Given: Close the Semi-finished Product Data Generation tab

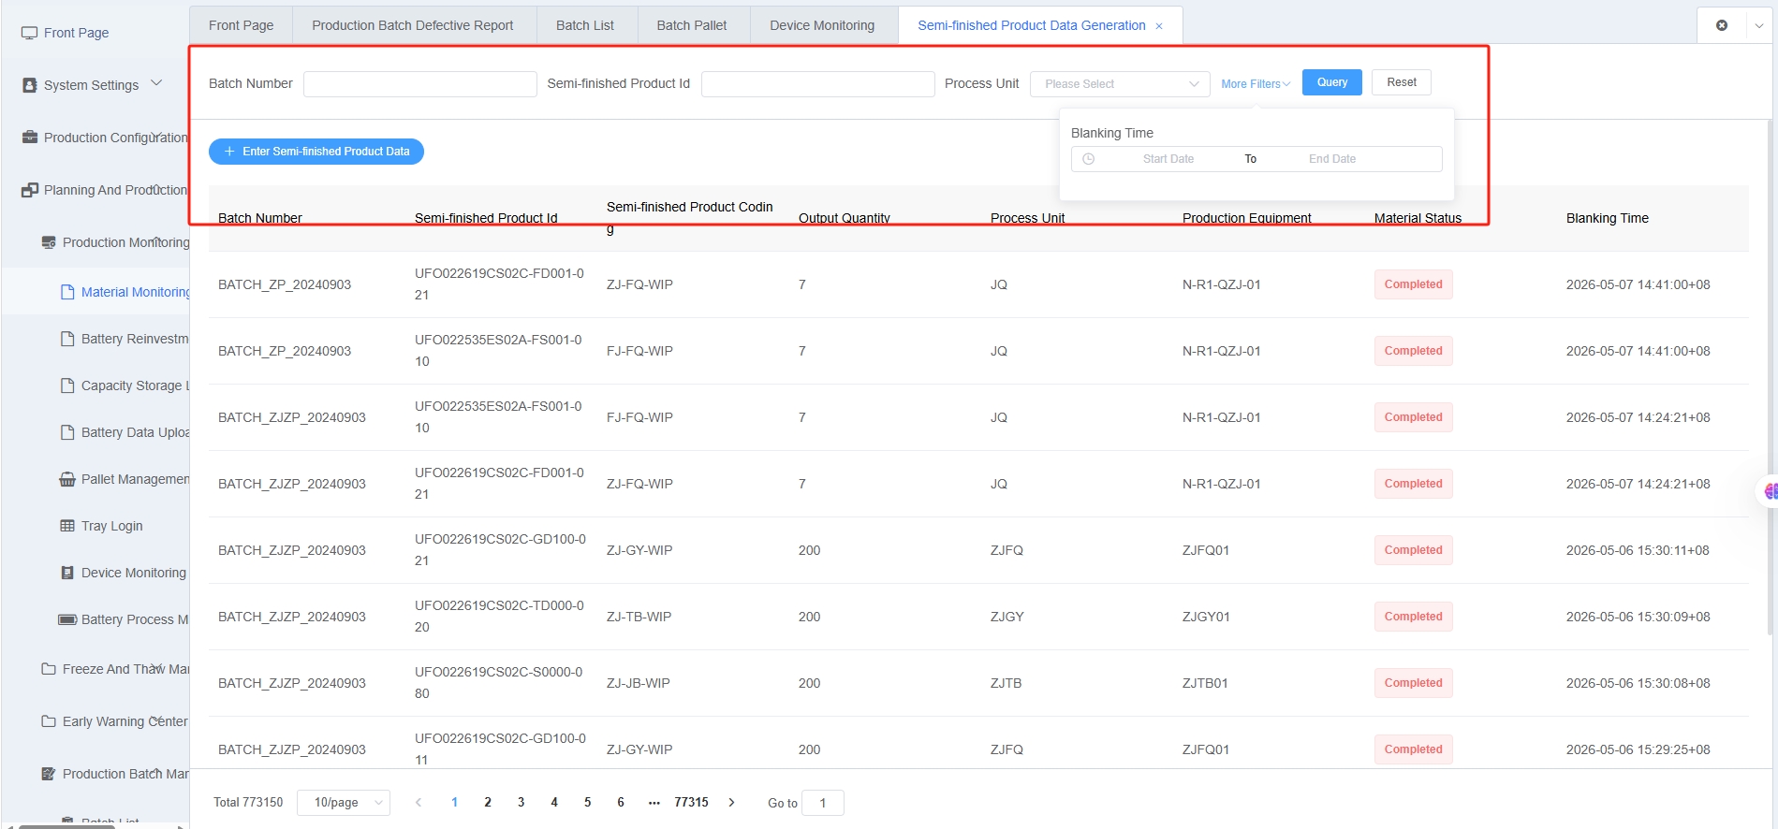Looking at the screenshot, I should [x=1159, y=26].
